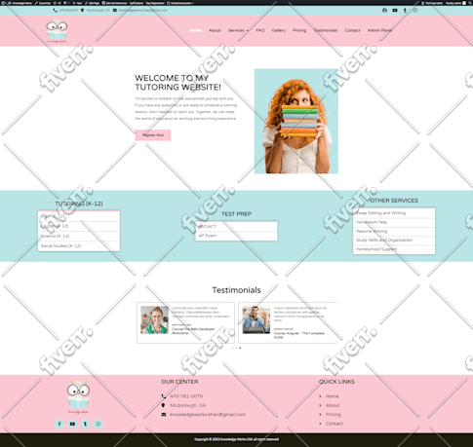The width and height of the screenshot is (473, 447).
Task: Click the woman with books hero image
Action: click(296, 121)
